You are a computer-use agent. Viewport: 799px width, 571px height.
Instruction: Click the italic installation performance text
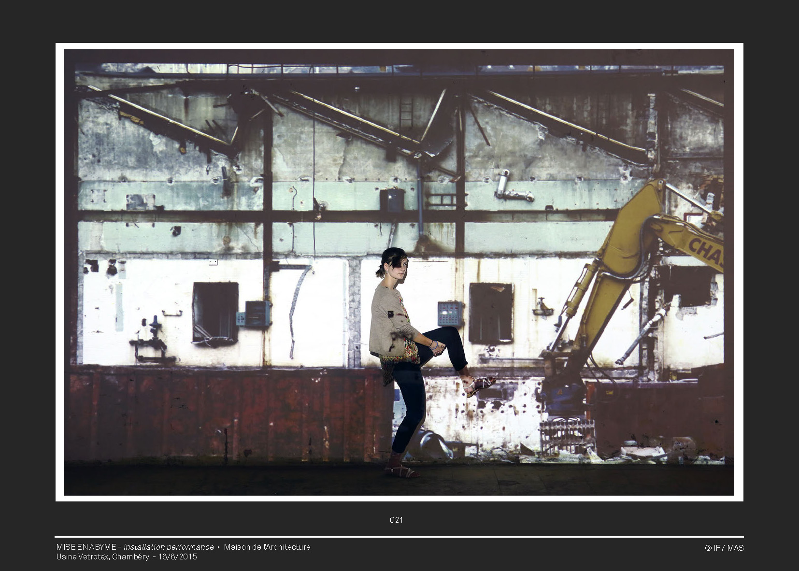tap(169, 547)
